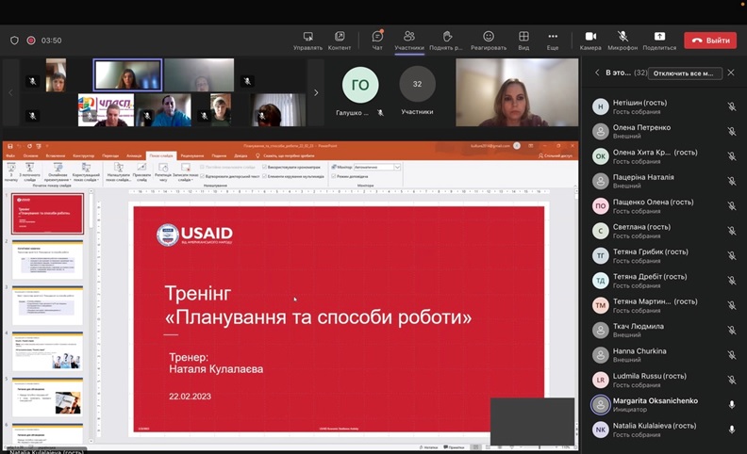Click the 'Отключить все м...' button
Image resolution: width=747 pixels, height=454 pixels.
(685, 73)
